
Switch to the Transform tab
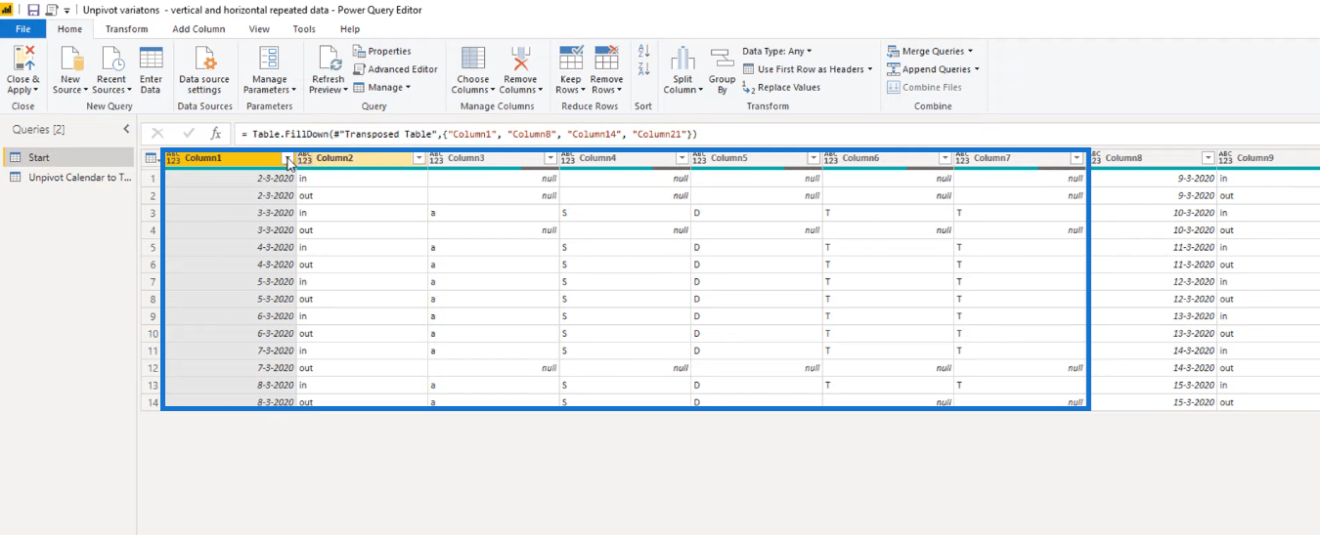[x=127, y=29]
